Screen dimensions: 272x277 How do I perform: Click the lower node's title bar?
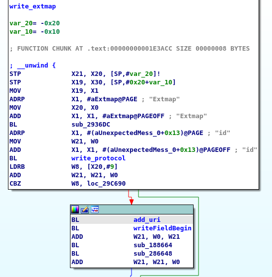tap(132, 209)
